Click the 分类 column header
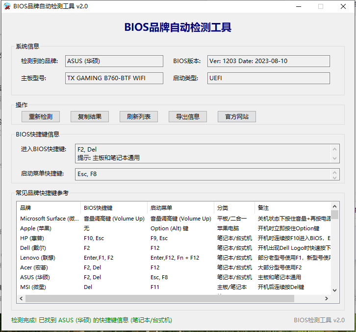The width and height of the screenshot is (356, 332). [x=234, y=208]
